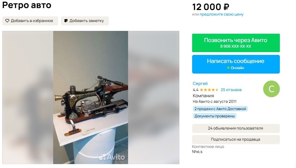Click the green seller avatar with letter C

pyautogui.click(x=271, y=89)
